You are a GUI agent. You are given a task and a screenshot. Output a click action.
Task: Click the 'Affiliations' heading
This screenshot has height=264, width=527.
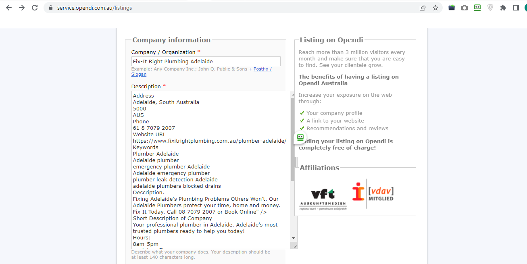coord(319,168)
